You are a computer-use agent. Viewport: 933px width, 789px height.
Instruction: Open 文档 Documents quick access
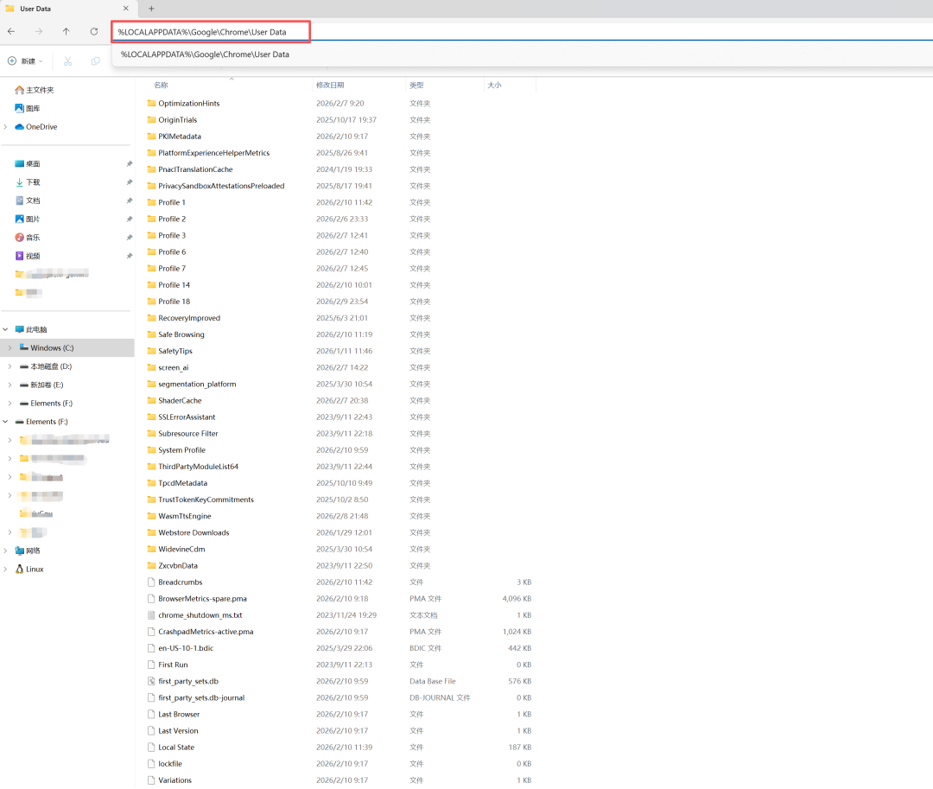point(28,200)
